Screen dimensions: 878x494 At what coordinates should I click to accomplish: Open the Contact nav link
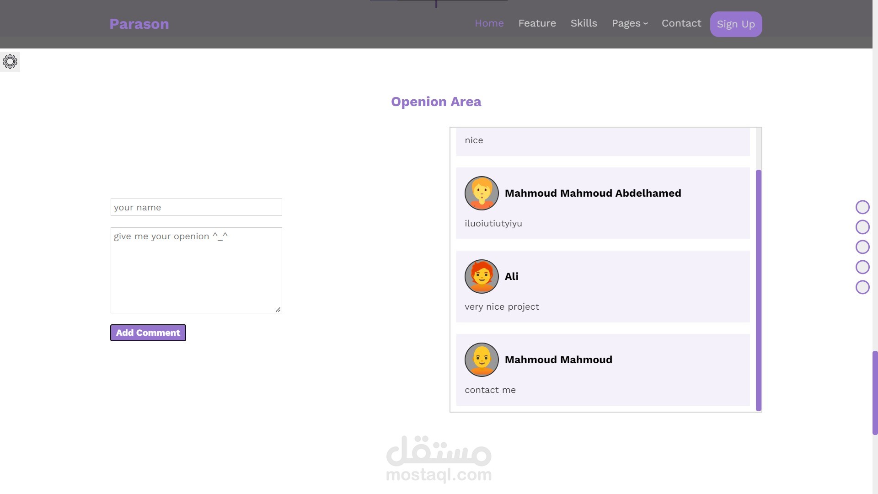pyautogui.click(x=681, y=23)
